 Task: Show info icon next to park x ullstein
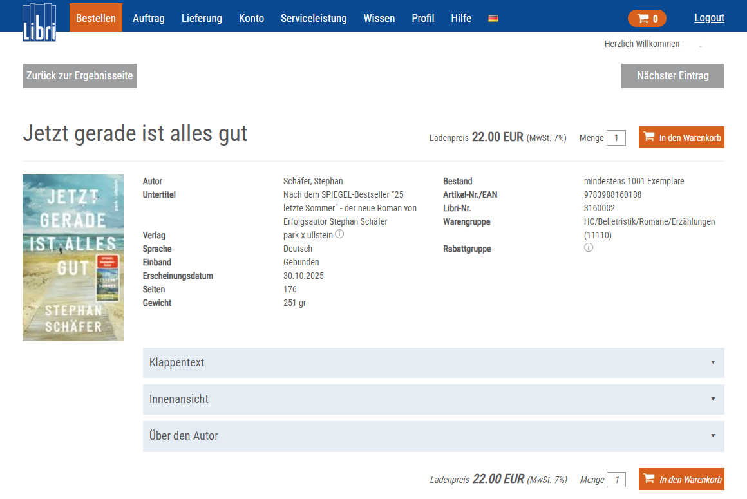339,234
